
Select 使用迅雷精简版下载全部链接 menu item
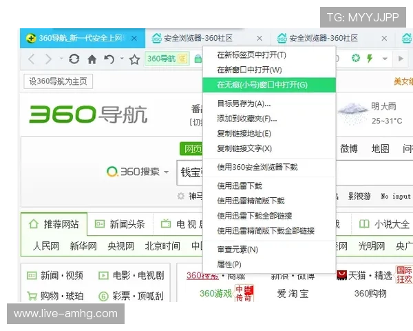[x=269, y=231]
